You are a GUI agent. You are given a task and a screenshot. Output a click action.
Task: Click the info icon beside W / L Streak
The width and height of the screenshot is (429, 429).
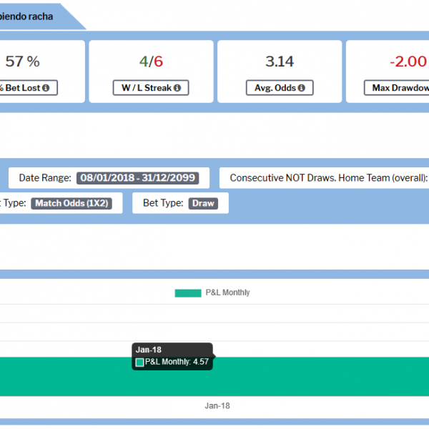click(x=177, y=88)
